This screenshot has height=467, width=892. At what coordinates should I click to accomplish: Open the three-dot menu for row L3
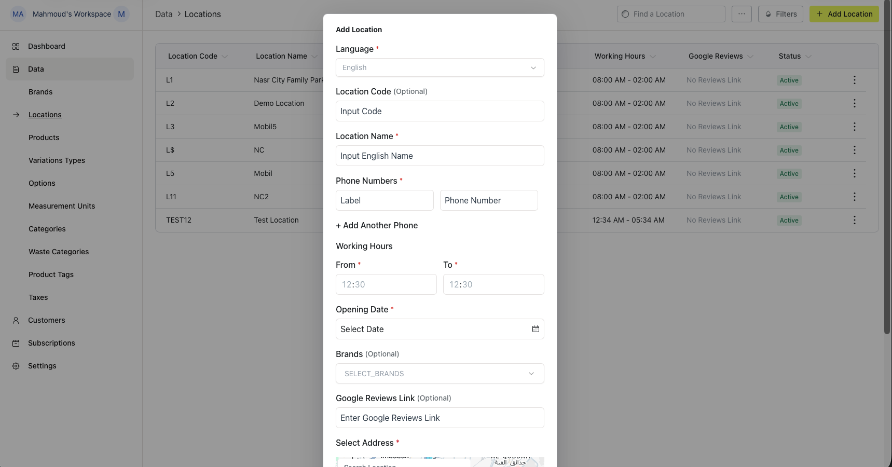click(855, 127)
